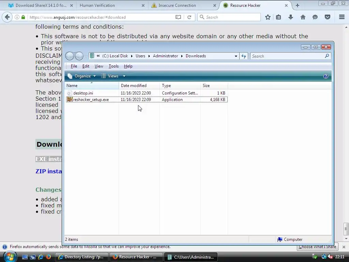Open Firefox site information icon
This screenshot has width=349, height=262.
17,17
